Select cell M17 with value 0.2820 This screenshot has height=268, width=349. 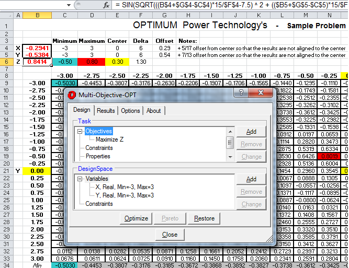(306, 142)
